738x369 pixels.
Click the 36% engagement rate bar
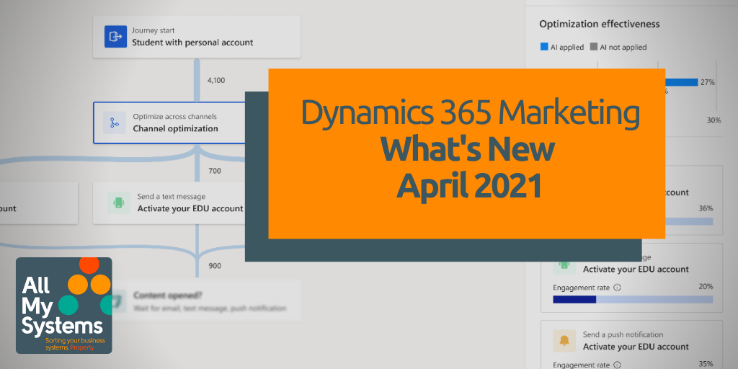click(x=689, y=221)
